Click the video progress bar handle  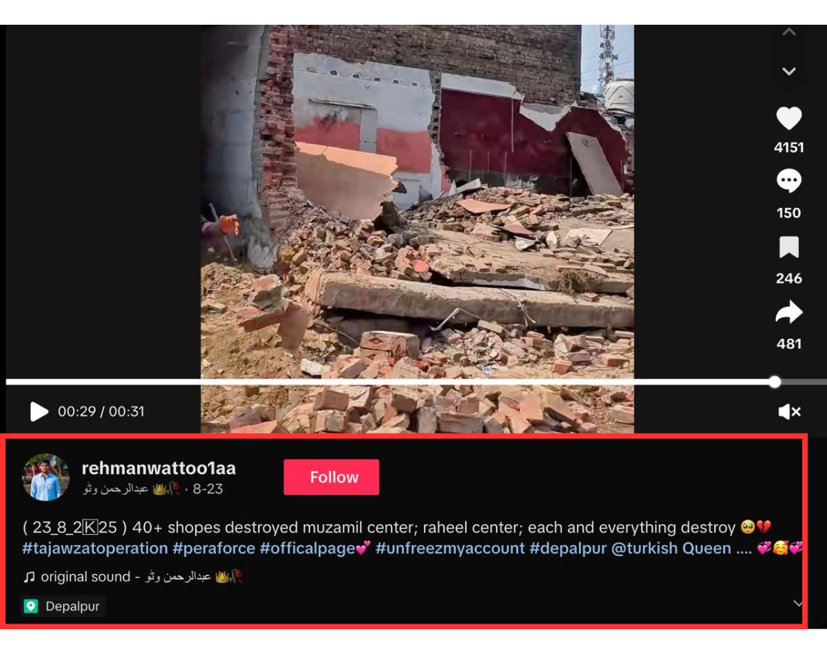[x=775, y=381]
